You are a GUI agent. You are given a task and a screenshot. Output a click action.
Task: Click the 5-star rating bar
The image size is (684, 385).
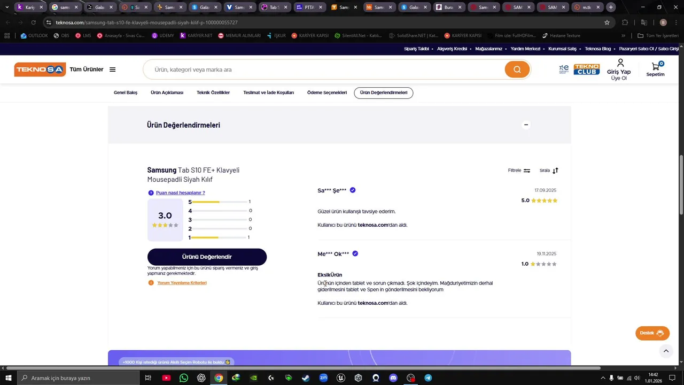tap(219, 202)
